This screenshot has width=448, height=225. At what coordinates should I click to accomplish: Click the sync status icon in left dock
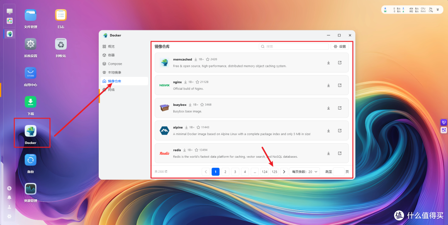pos(10,188)
